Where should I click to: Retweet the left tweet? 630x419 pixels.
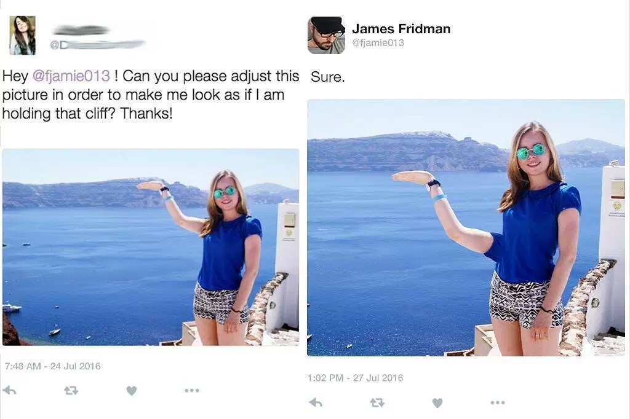tap(71, 390)
